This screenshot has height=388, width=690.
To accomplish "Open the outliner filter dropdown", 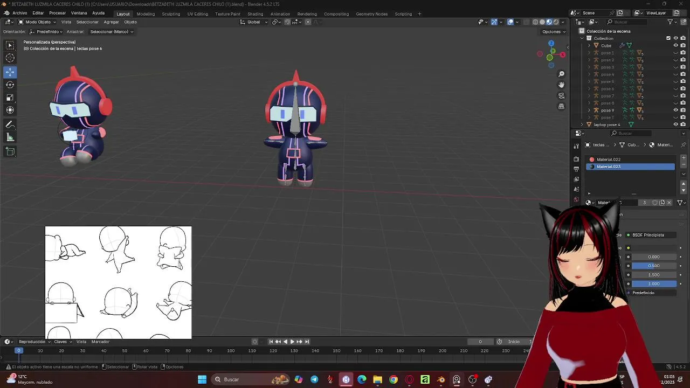I will (x=672, y=22).
